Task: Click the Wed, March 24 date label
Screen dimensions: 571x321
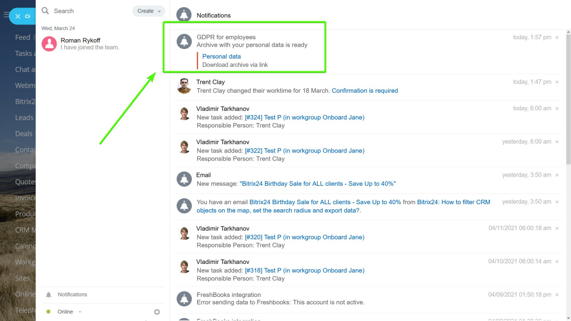Action: coord(58,28)
